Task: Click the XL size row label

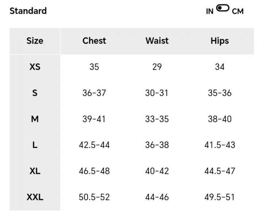Action: pos(35,171)
